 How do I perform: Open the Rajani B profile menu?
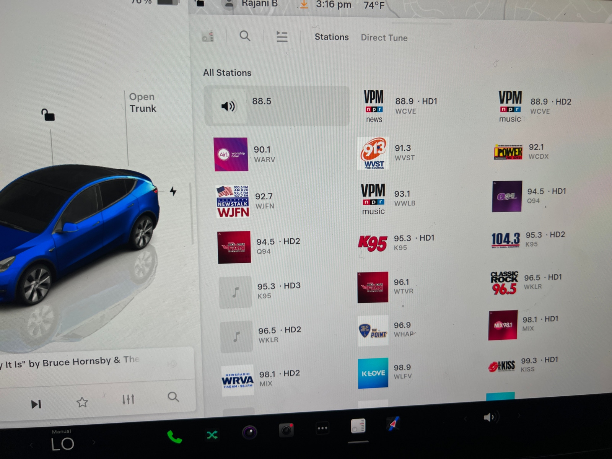(252, 4)
